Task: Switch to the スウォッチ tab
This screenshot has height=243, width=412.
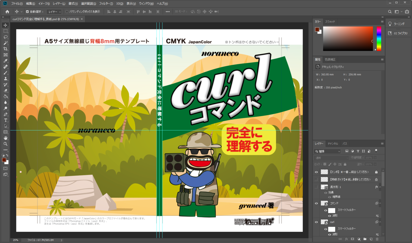Action: (330, 22)
